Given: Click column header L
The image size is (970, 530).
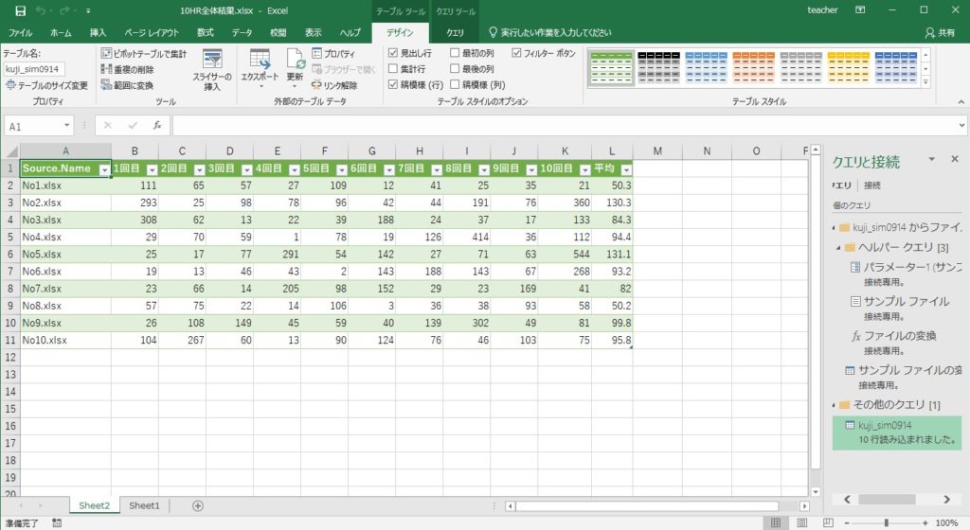Looking at the screenshot, I should coord(612,151).
